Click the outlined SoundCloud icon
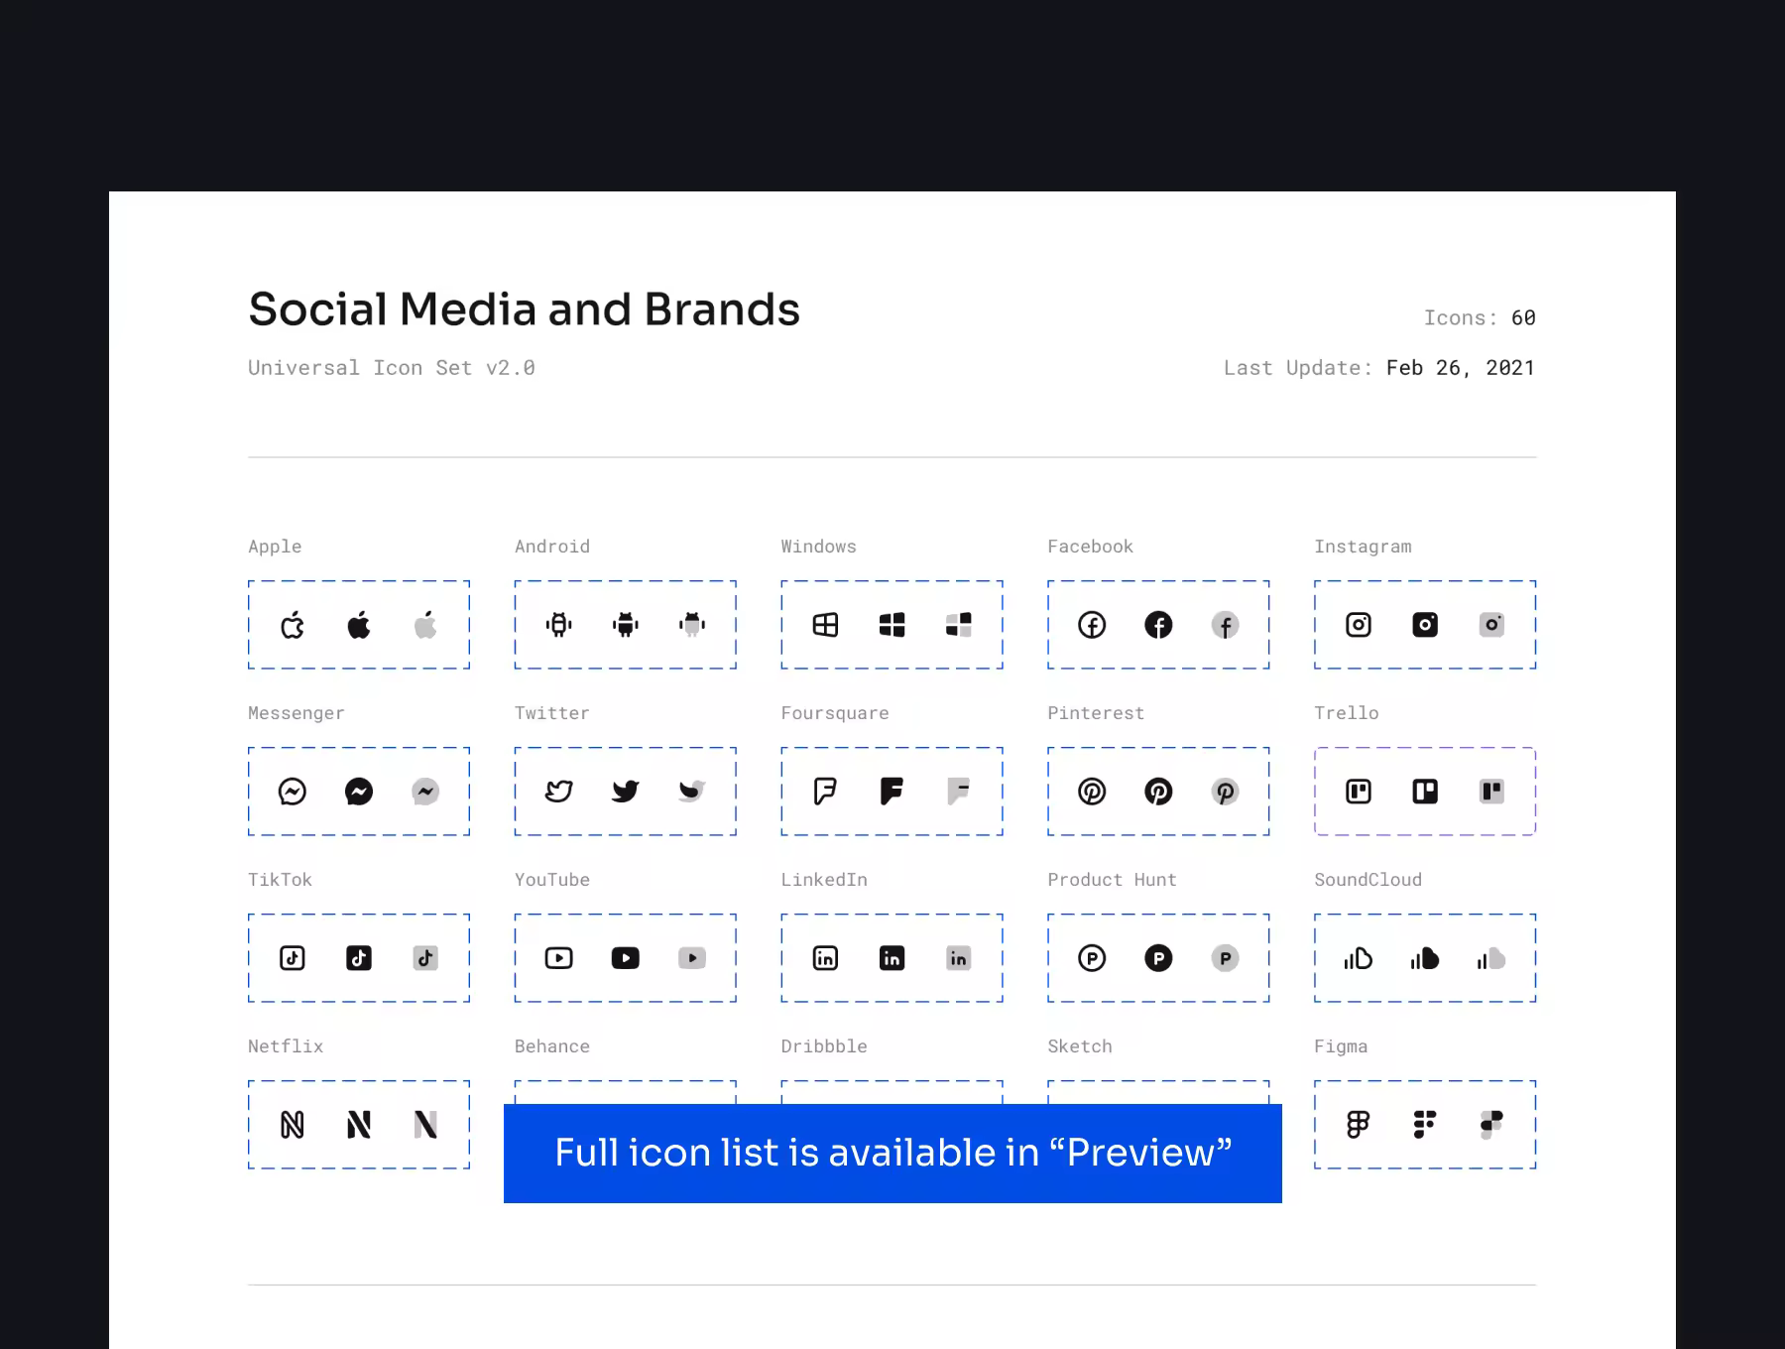 tap(1359, 958)
